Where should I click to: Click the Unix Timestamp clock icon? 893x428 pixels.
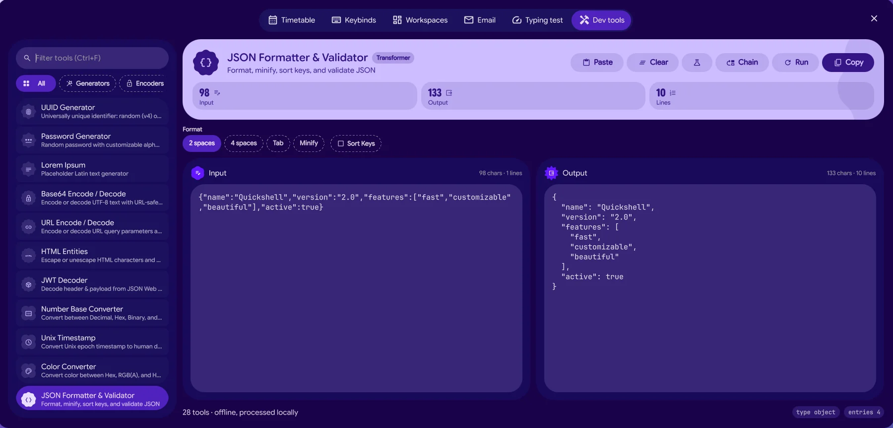pyautogui.click(x=29, y=342)
